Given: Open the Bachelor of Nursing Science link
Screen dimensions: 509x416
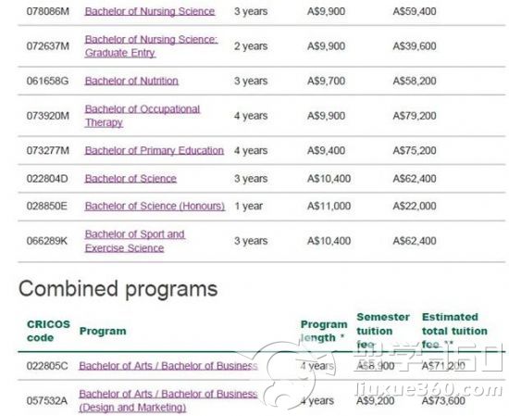Looking at the screenshot, I should (x=150, y=11).
